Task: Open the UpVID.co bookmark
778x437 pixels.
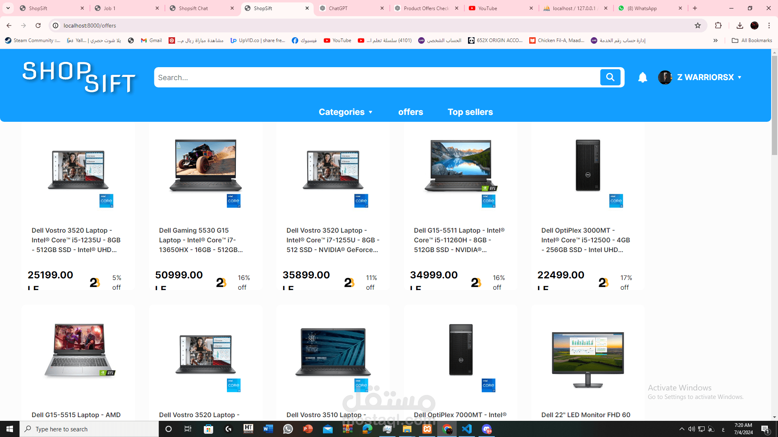Action: 258,40
